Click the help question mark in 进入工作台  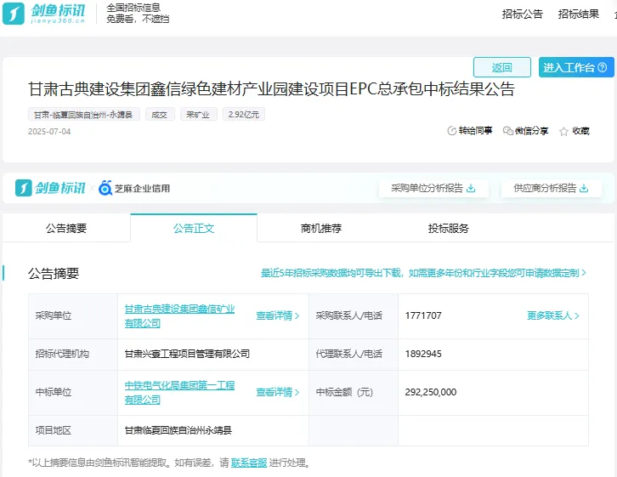pyautogui.click(x=602, y=67)
